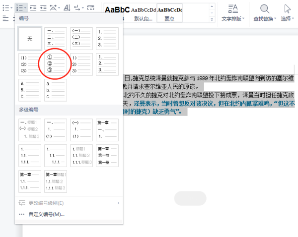Click the 自定义编号 ellipsis icon
298x237 pixels.
click(x=21, y=214)
